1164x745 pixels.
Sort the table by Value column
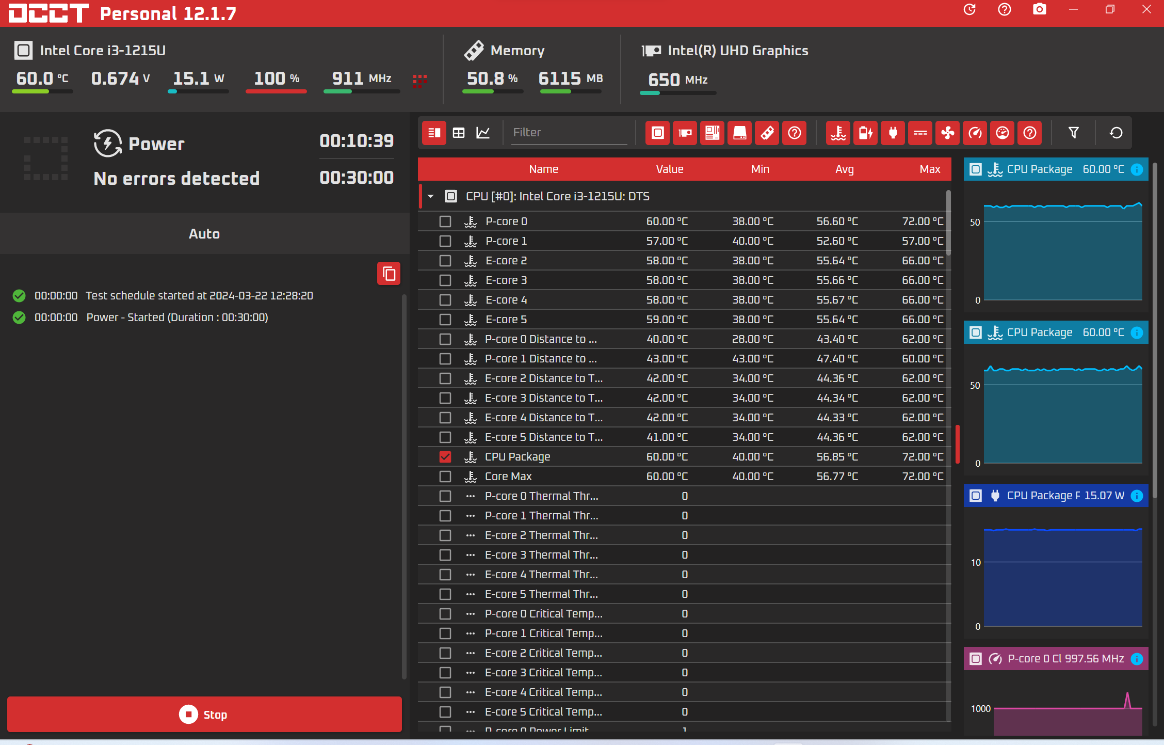click(x=669, y=169)
